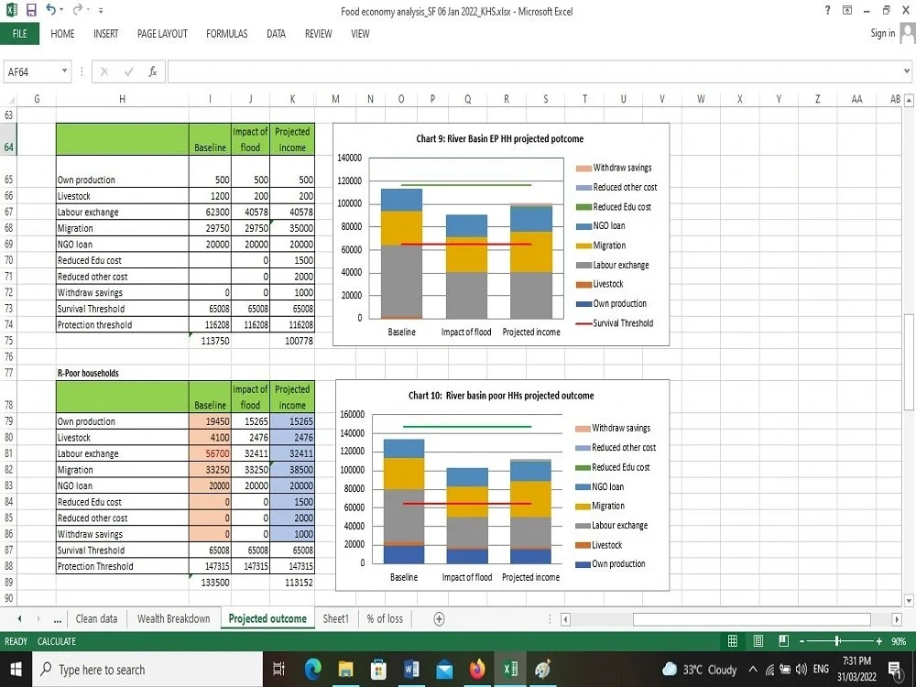The height and width of the screenshot is (687, 916).
Task: Click CALCULATE in the status bar
Action: (x=57, y=641)
